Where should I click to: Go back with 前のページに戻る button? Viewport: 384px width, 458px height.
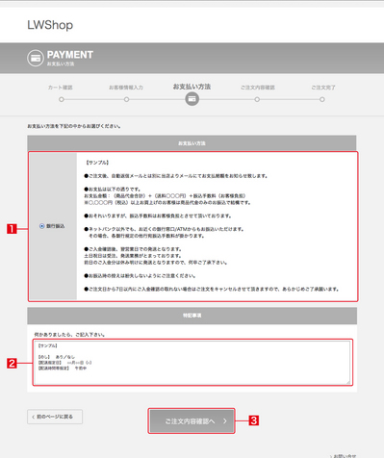point(55,417)
